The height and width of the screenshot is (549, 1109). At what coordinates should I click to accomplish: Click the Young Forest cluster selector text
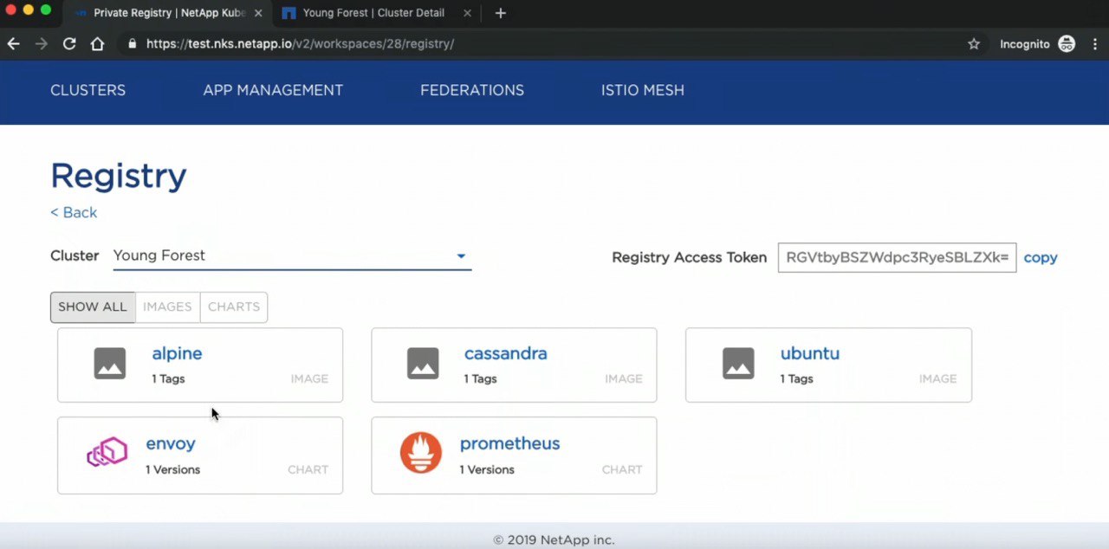[159, 255]
